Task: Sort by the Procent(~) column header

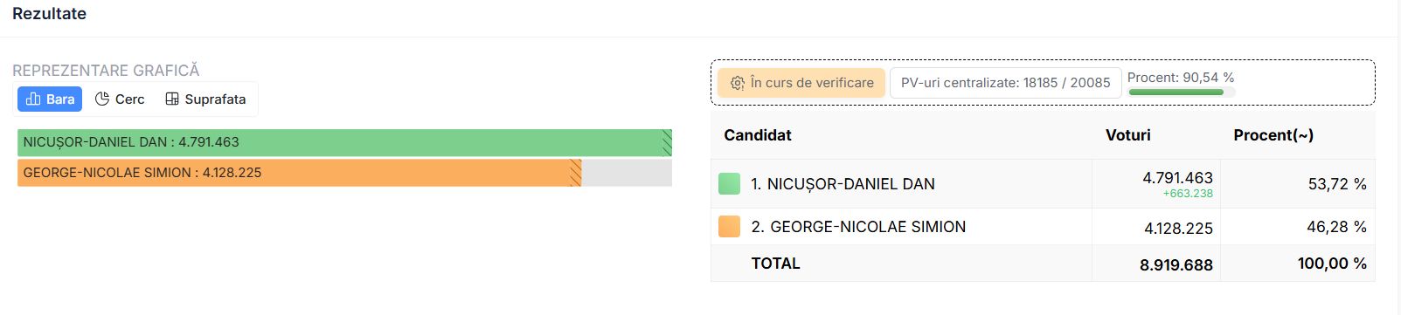Action: click(1273, 135)
